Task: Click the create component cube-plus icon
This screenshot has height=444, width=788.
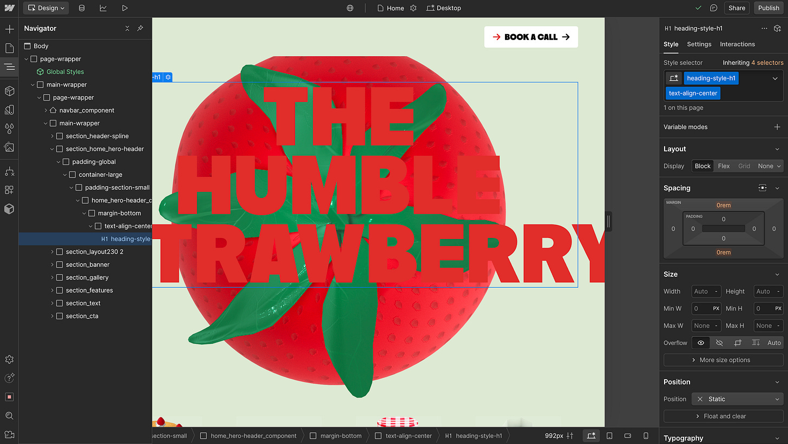Action: pyautogui.click(x=778, y=28)
